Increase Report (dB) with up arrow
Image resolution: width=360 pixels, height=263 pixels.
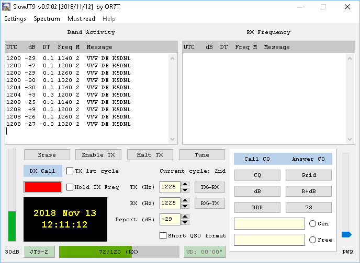pos(185,217)
